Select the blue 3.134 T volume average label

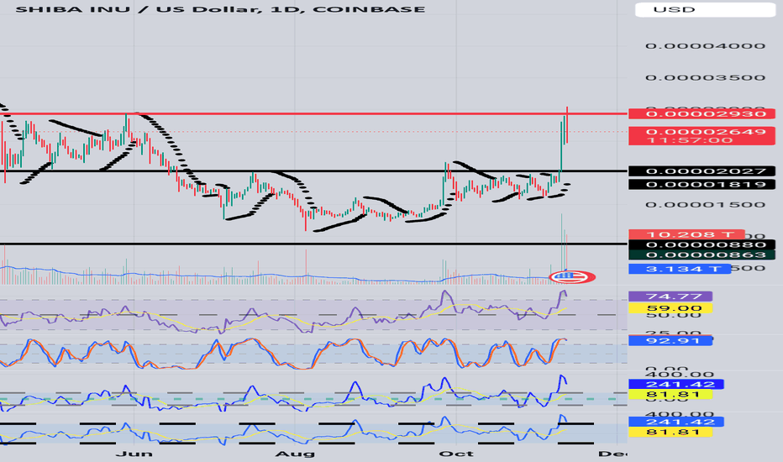tap(680, 269)
